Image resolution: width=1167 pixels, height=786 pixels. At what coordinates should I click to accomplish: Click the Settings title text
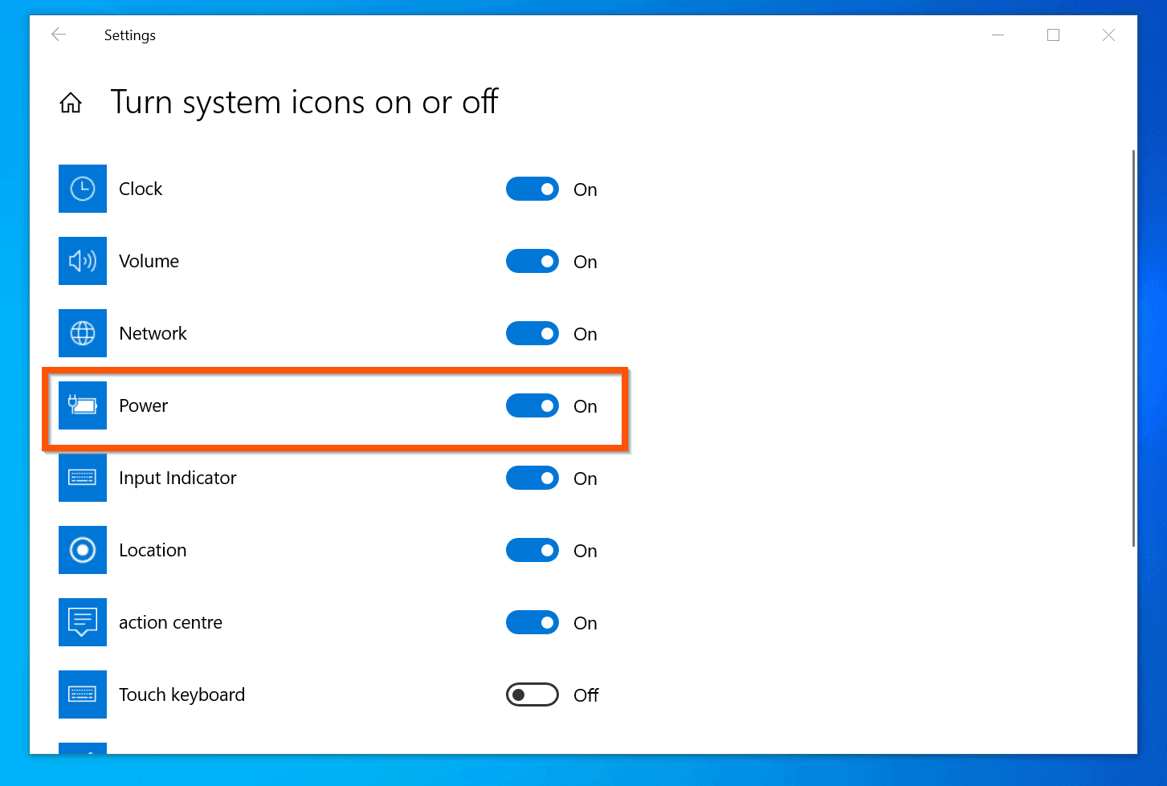click(x=129, y=35)
